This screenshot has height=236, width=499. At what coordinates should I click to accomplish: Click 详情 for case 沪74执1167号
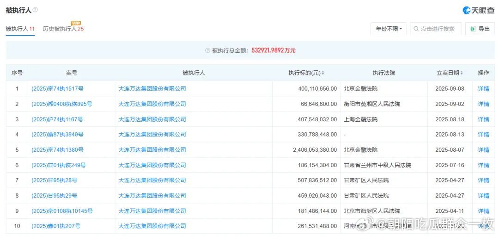pyautogui.click(x=483, y=119)
